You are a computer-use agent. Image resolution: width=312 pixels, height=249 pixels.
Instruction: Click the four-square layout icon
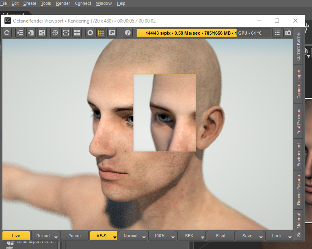[x=76, y=33]
